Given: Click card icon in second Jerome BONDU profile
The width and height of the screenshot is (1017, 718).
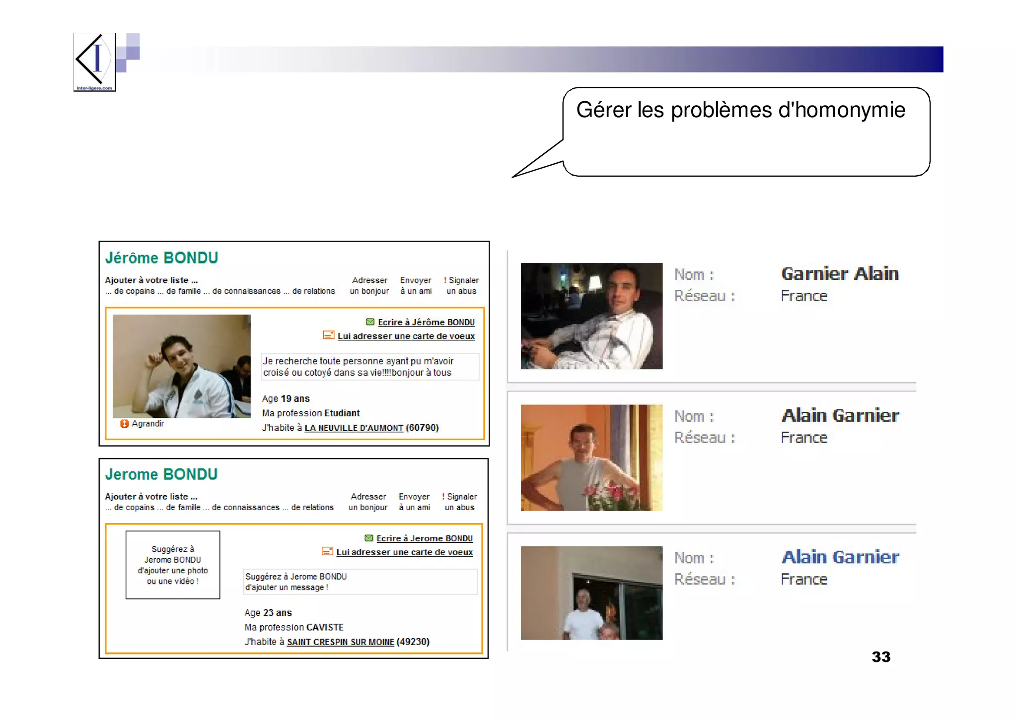Looking at the screenshot, I should tap(327, 551).
